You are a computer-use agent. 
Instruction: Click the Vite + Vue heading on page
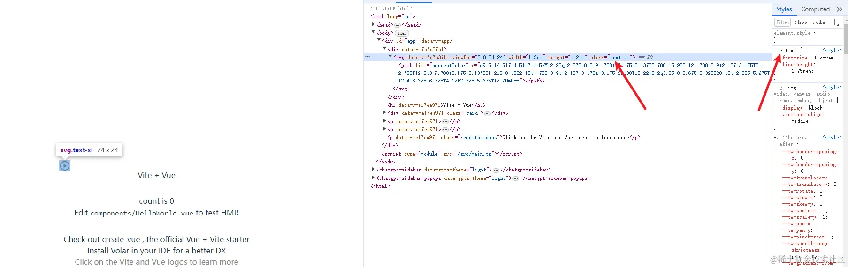point(156,175)
